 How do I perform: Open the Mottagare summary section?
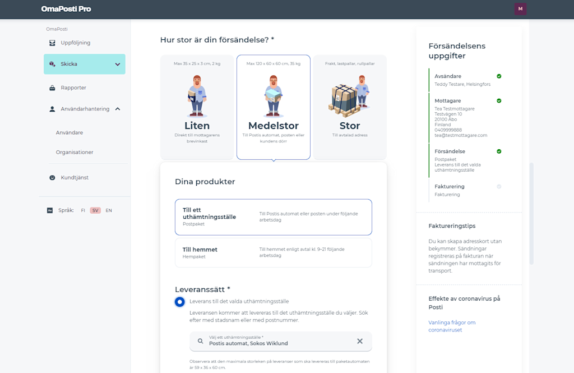coord(465,118)
